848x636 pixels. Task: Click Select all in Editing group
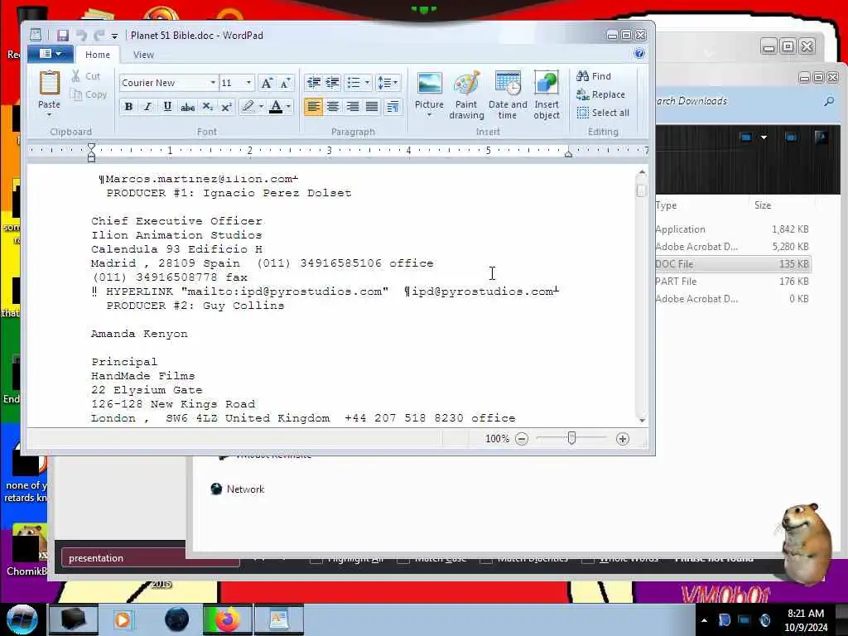pyautogui.click(x=603, y=113)
